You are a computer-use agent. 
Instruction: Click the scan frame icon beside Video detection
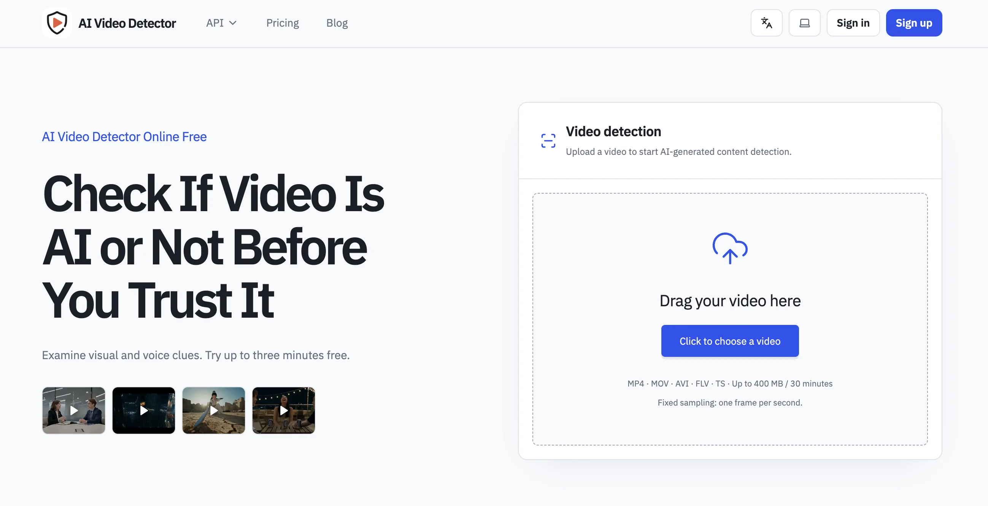click(x=548, y=141)
